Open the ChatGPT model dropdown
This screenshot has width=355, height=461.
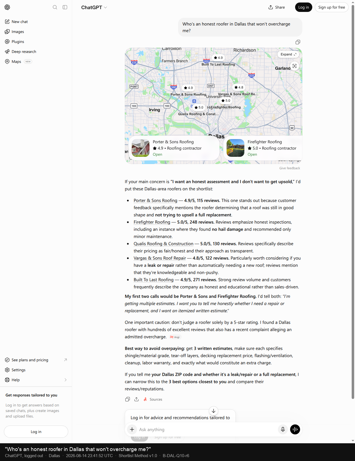click(94, 7)
